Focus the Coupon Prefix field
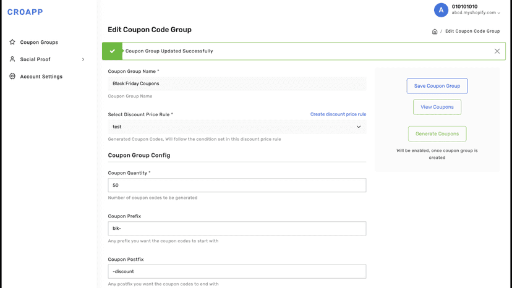 [x=237, y=228]
